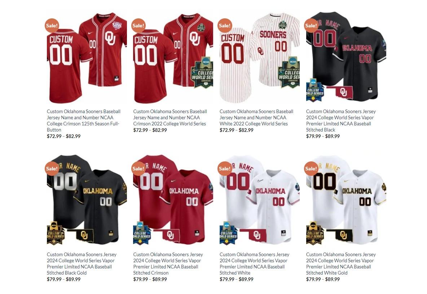Click Sale badge on Crimson 125th Season jersey

pyautogui.click(x=52, y=26)
